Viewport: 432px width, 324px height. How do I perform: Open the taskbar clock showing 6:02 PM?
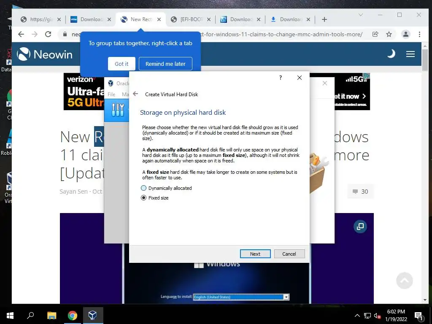point(396,316)
